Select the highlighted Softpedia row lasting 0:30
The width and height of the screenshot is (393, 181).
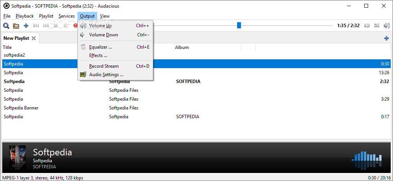pos(196,64)
